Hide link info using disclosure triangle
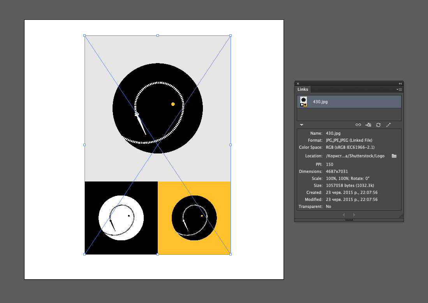 pyautogui.click(x=301, y=125)
